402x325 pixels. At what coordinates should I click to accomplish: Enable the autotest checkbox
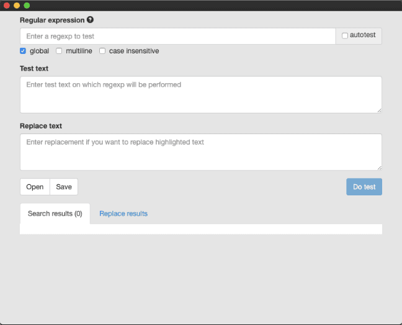click(345, 36)
